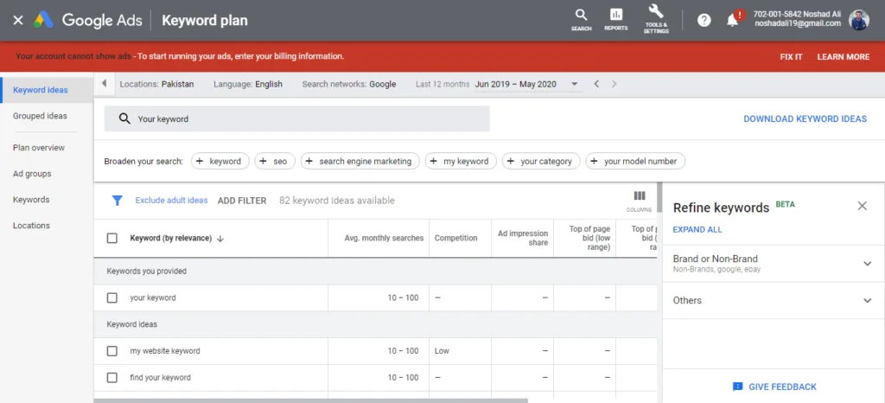Image resolution: width=885 pixels, height=403 pixels.
Task: Open Tools & Settings wrench icon
Action: [x=656, y=19]
